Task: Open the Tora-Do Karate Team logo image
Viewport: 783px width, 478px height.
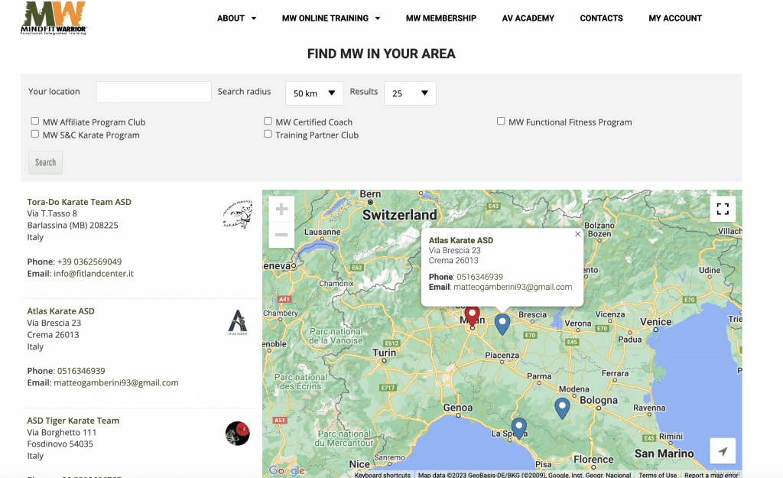Action: tap(238, 214)
